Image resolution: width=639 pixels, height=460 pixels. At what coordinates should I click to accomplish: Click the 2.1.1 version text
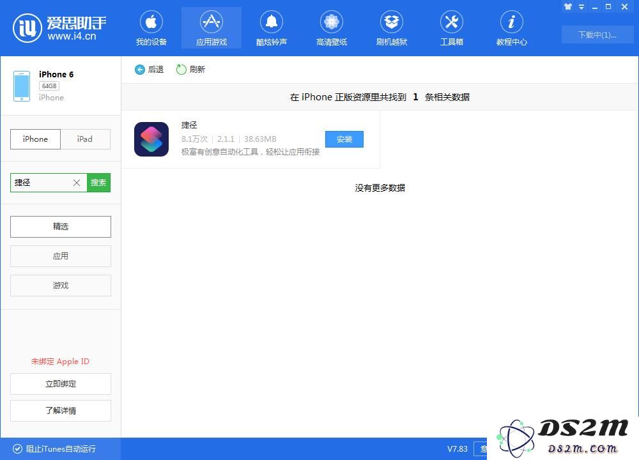(226, 139)
